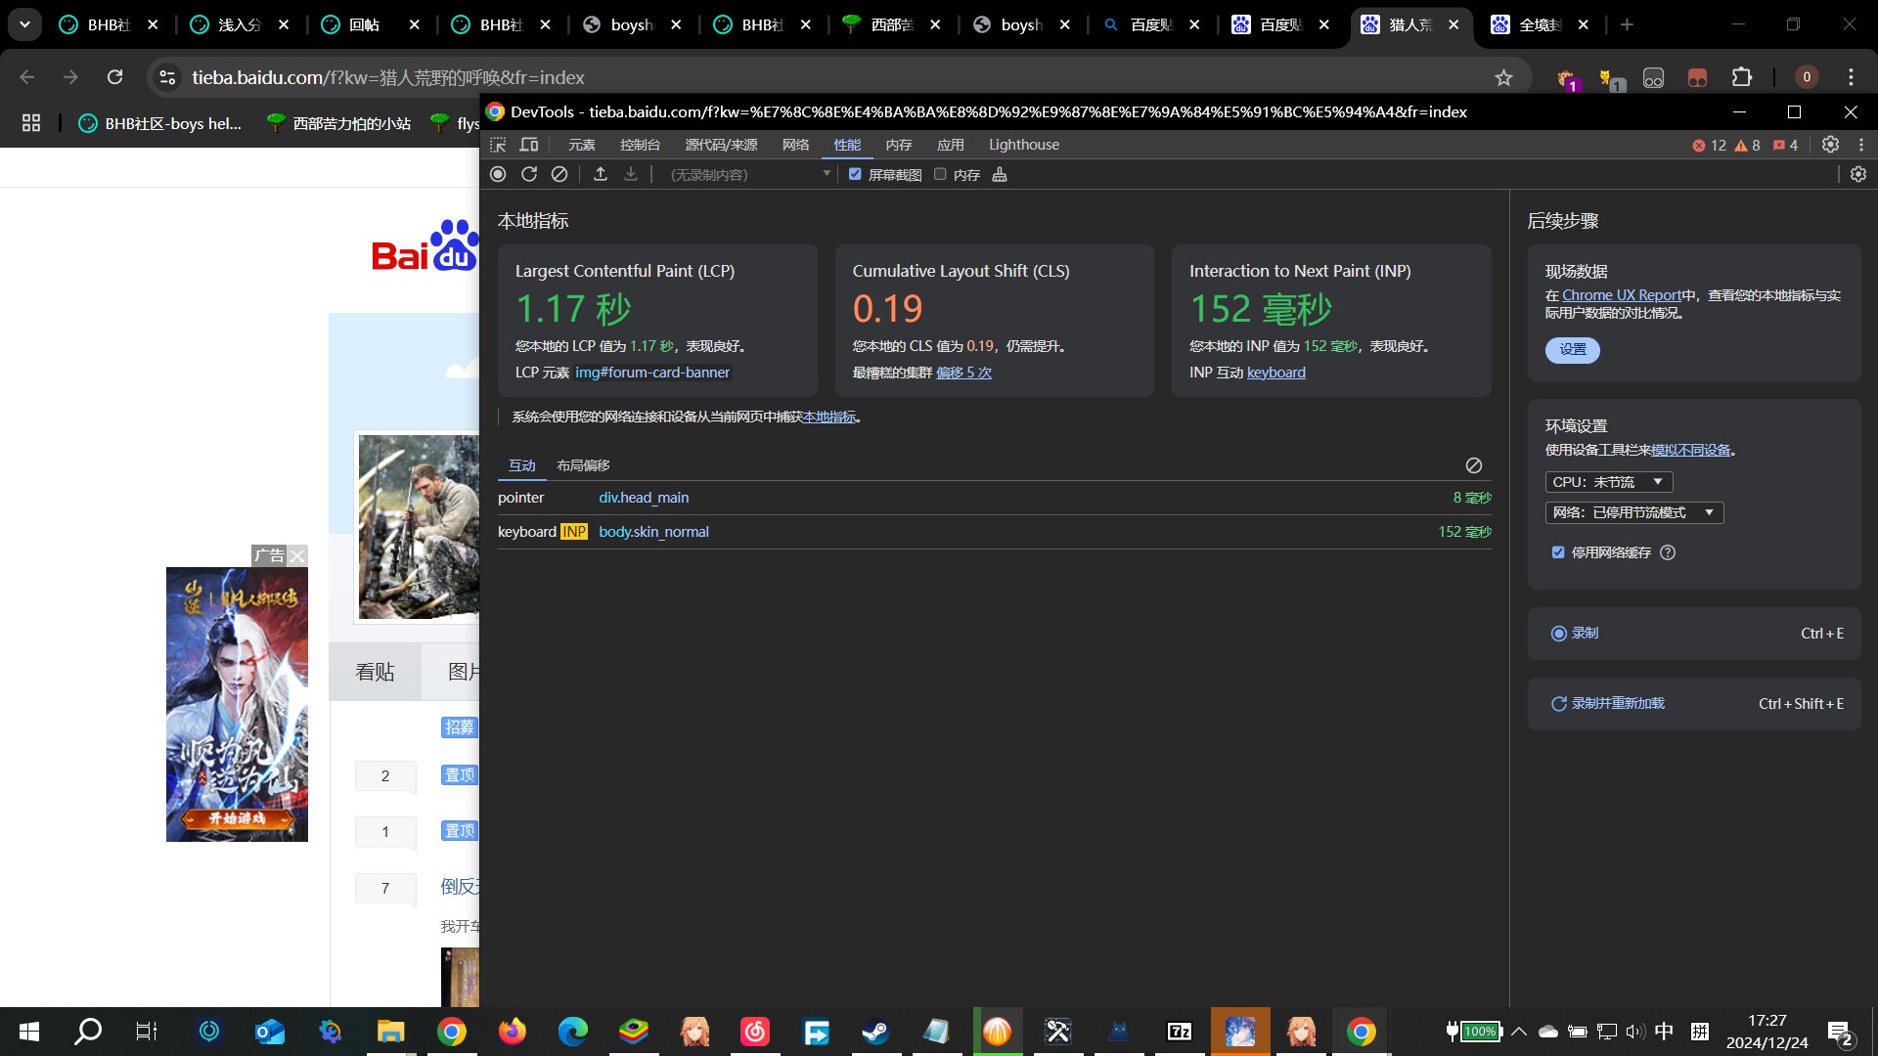Expand the Chrome tab search dropdown arrow

[x=24, y=24]
